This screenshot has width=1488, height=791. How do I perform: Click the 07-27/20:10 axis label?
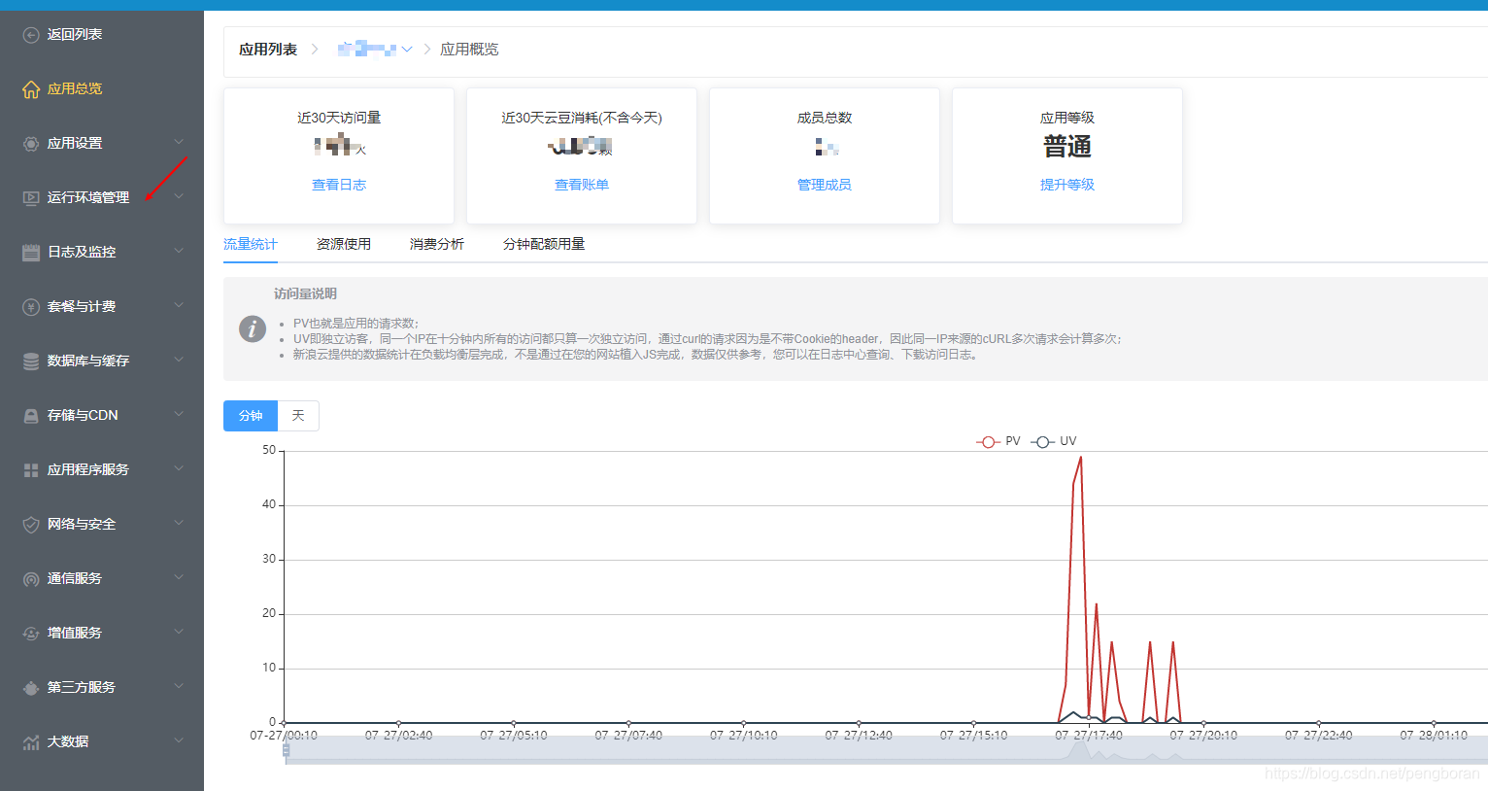pyautogui.click(x=1203, y=736)
